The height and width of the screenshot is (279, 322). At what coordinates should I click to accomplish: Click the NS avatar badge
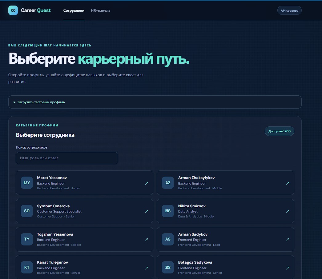click(x=168, y=211)
